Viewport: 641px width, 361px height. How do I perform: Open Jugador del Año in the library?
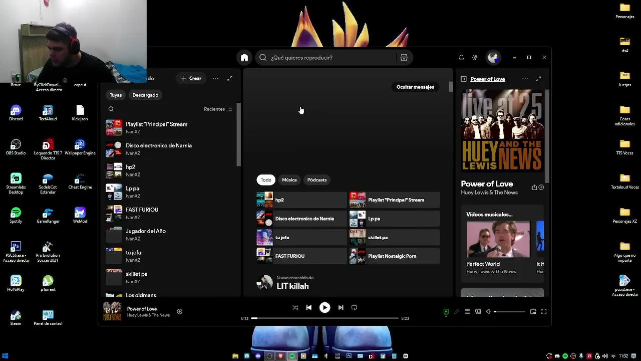170,235
